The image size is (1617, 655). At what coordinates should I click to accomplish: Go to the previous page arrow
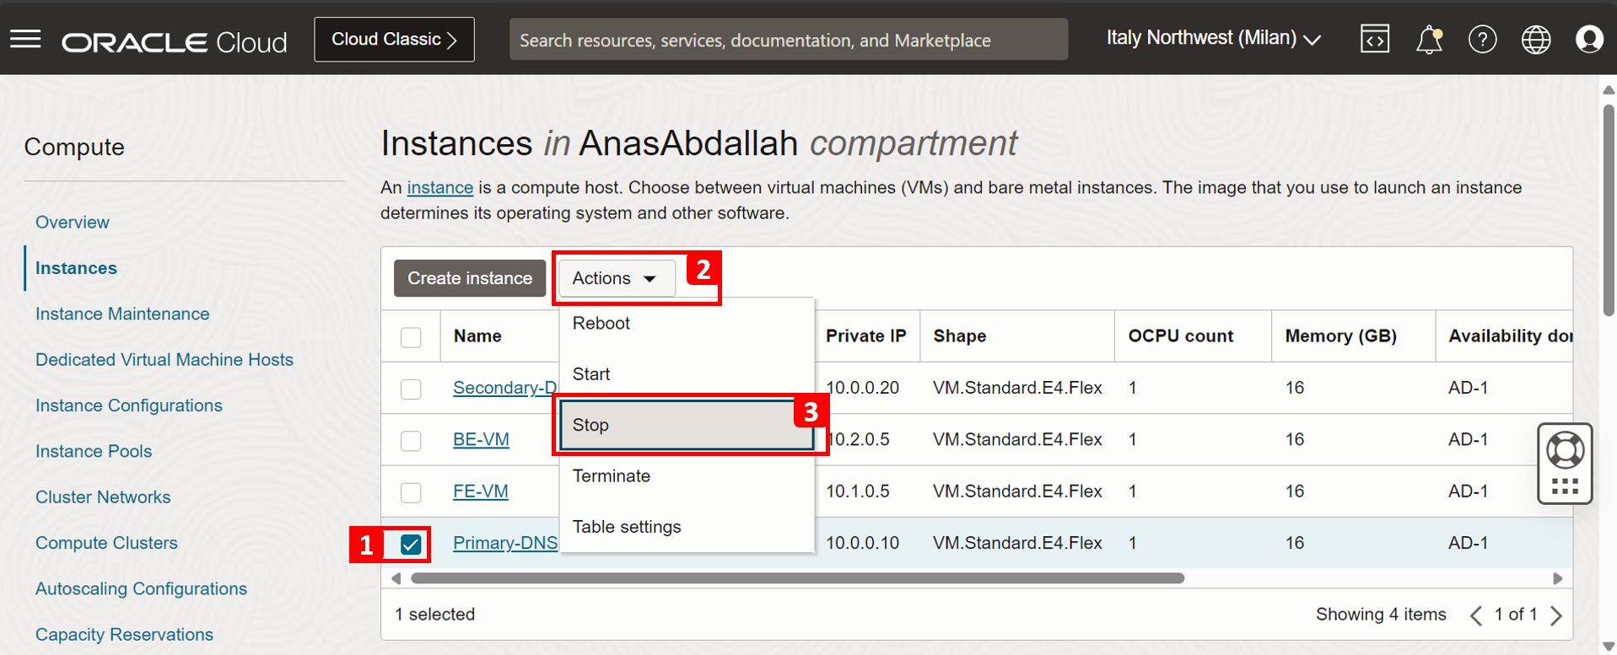coord(1475,615)
